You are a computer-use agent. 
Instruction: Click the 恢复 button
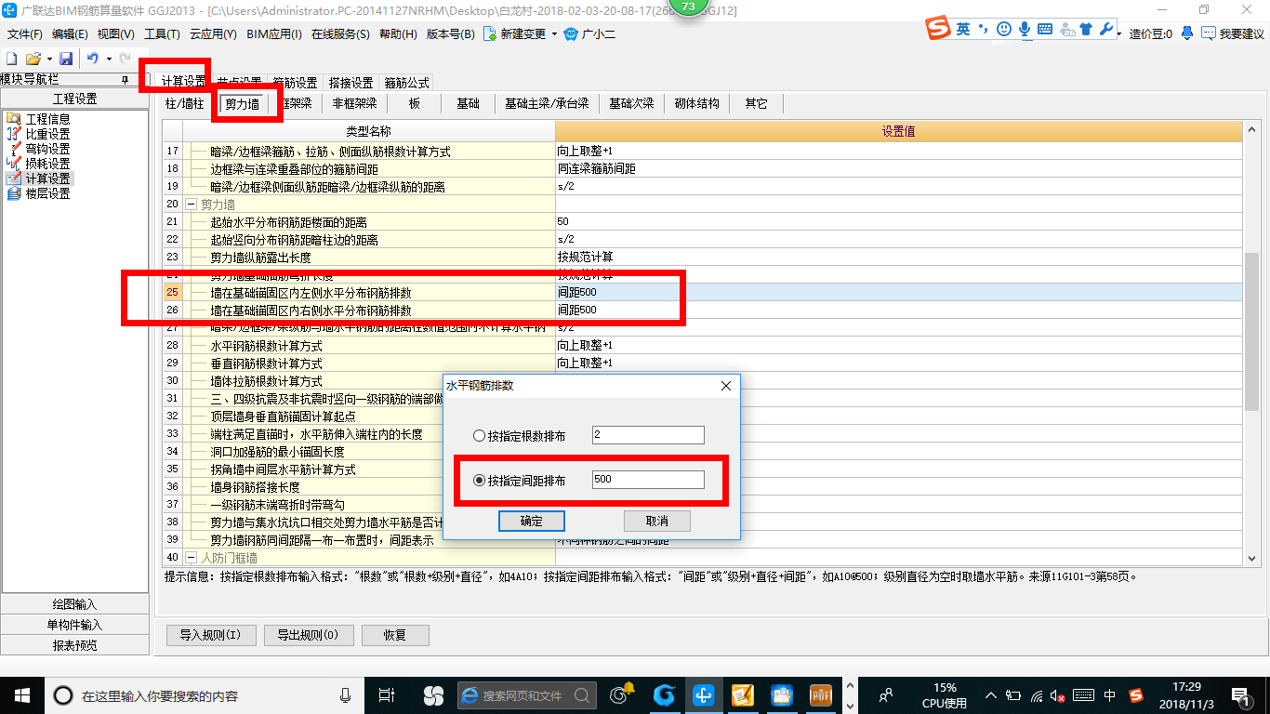(x=395, y=635)
